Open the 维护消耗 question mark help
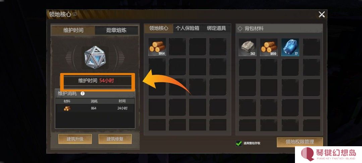The image size is (362, 163). [82, 94]
